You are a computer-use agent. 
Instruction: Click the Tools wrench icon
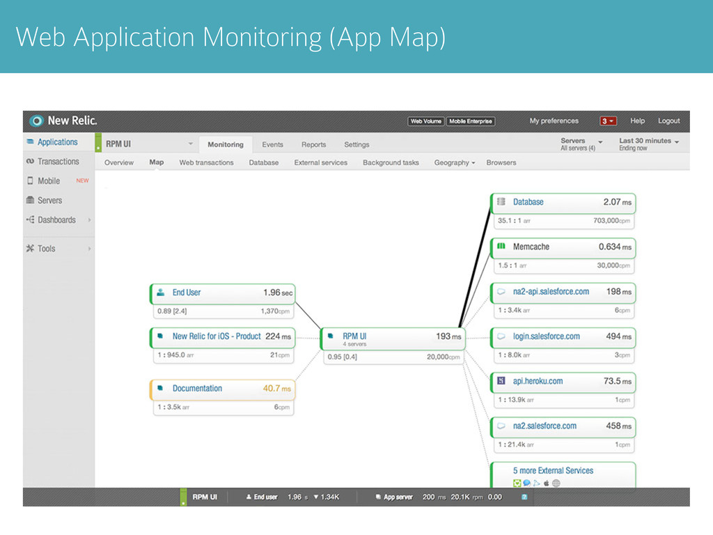click(30, 249)
